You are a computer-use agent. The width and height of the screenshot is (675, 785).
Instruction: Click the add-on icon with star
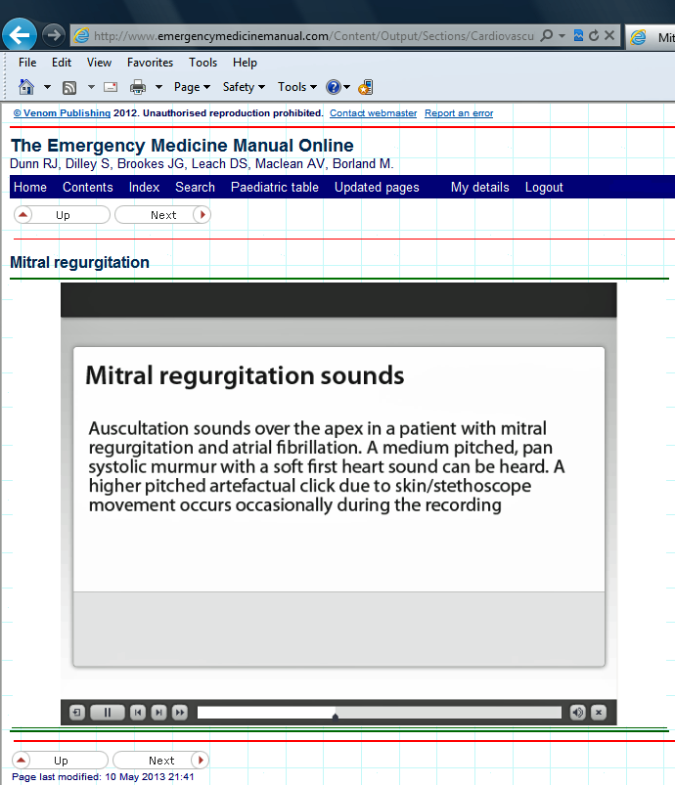(x=365, y=87)
